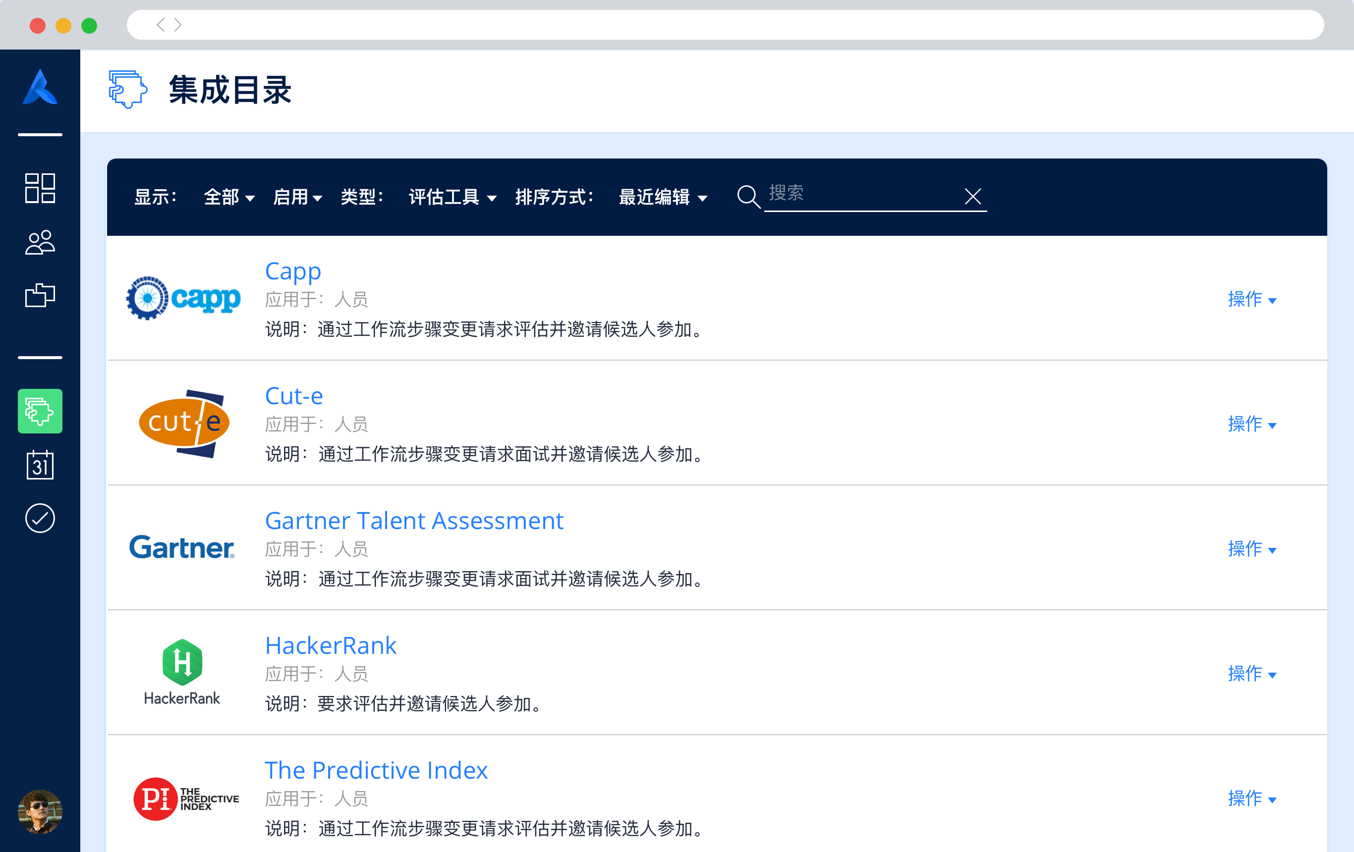The image size is (1354, 852).
Task: Click 应用于: 人员 under Gartner Talent Assessment
Action: click(317, 549)
